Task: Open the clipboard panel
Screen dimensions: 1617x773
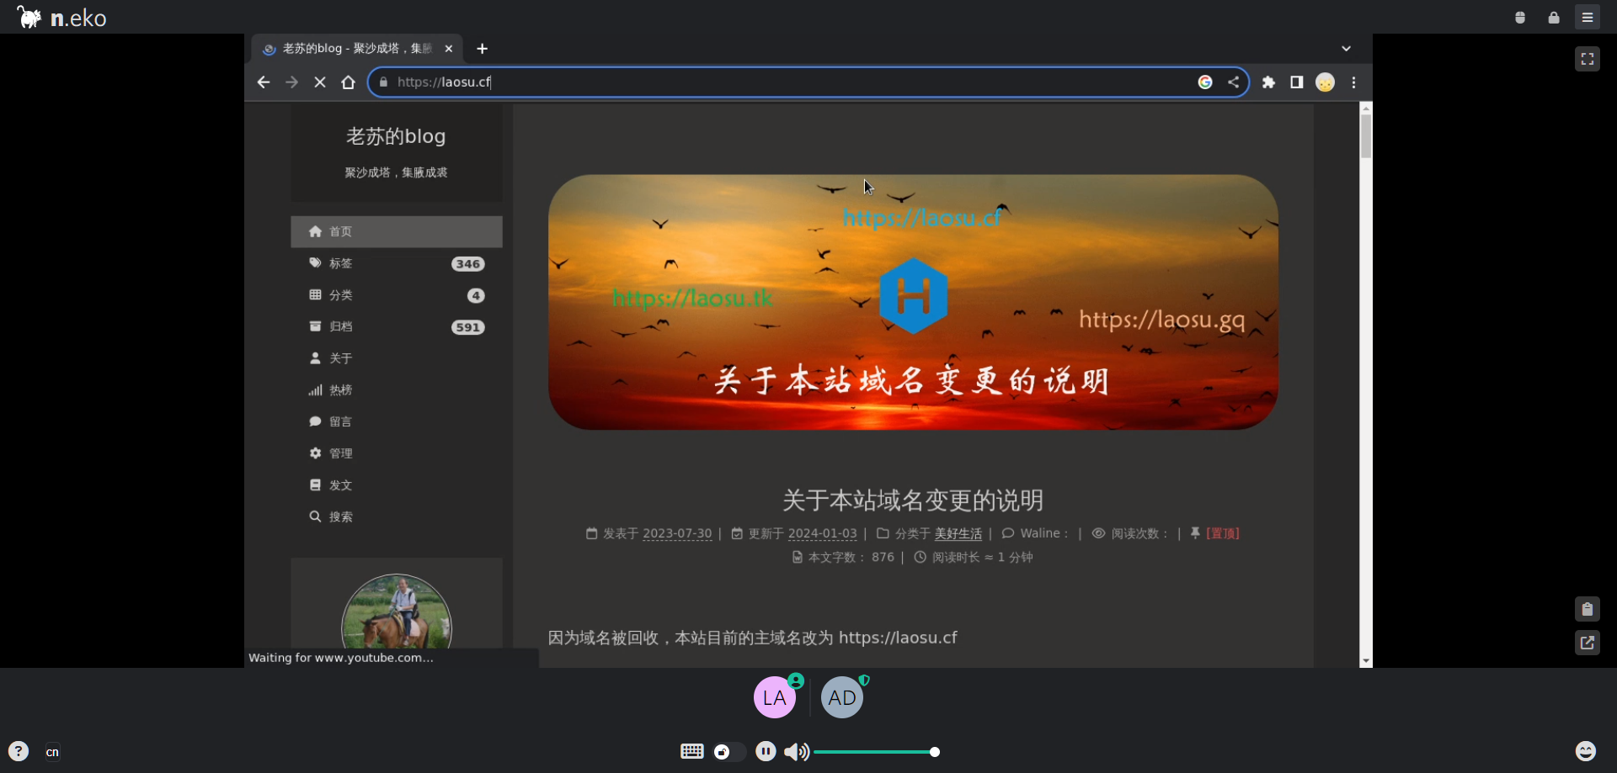Action: (1587, 608)
